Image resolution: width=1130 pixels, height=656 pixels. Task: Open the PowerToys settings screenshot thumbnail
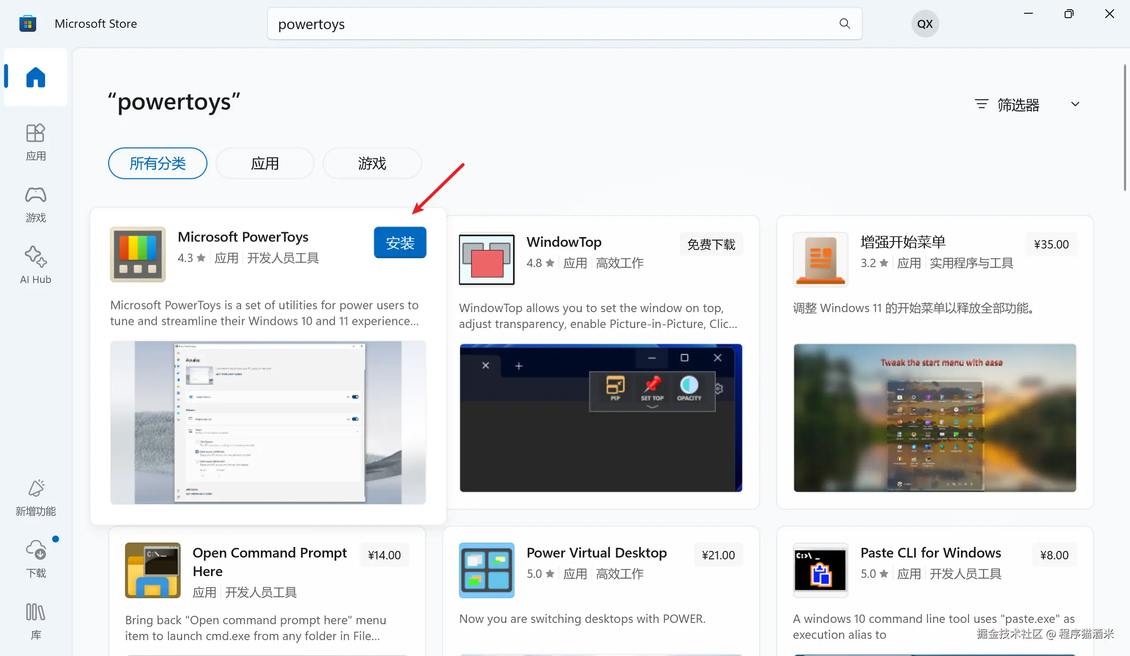click(267, 422)
